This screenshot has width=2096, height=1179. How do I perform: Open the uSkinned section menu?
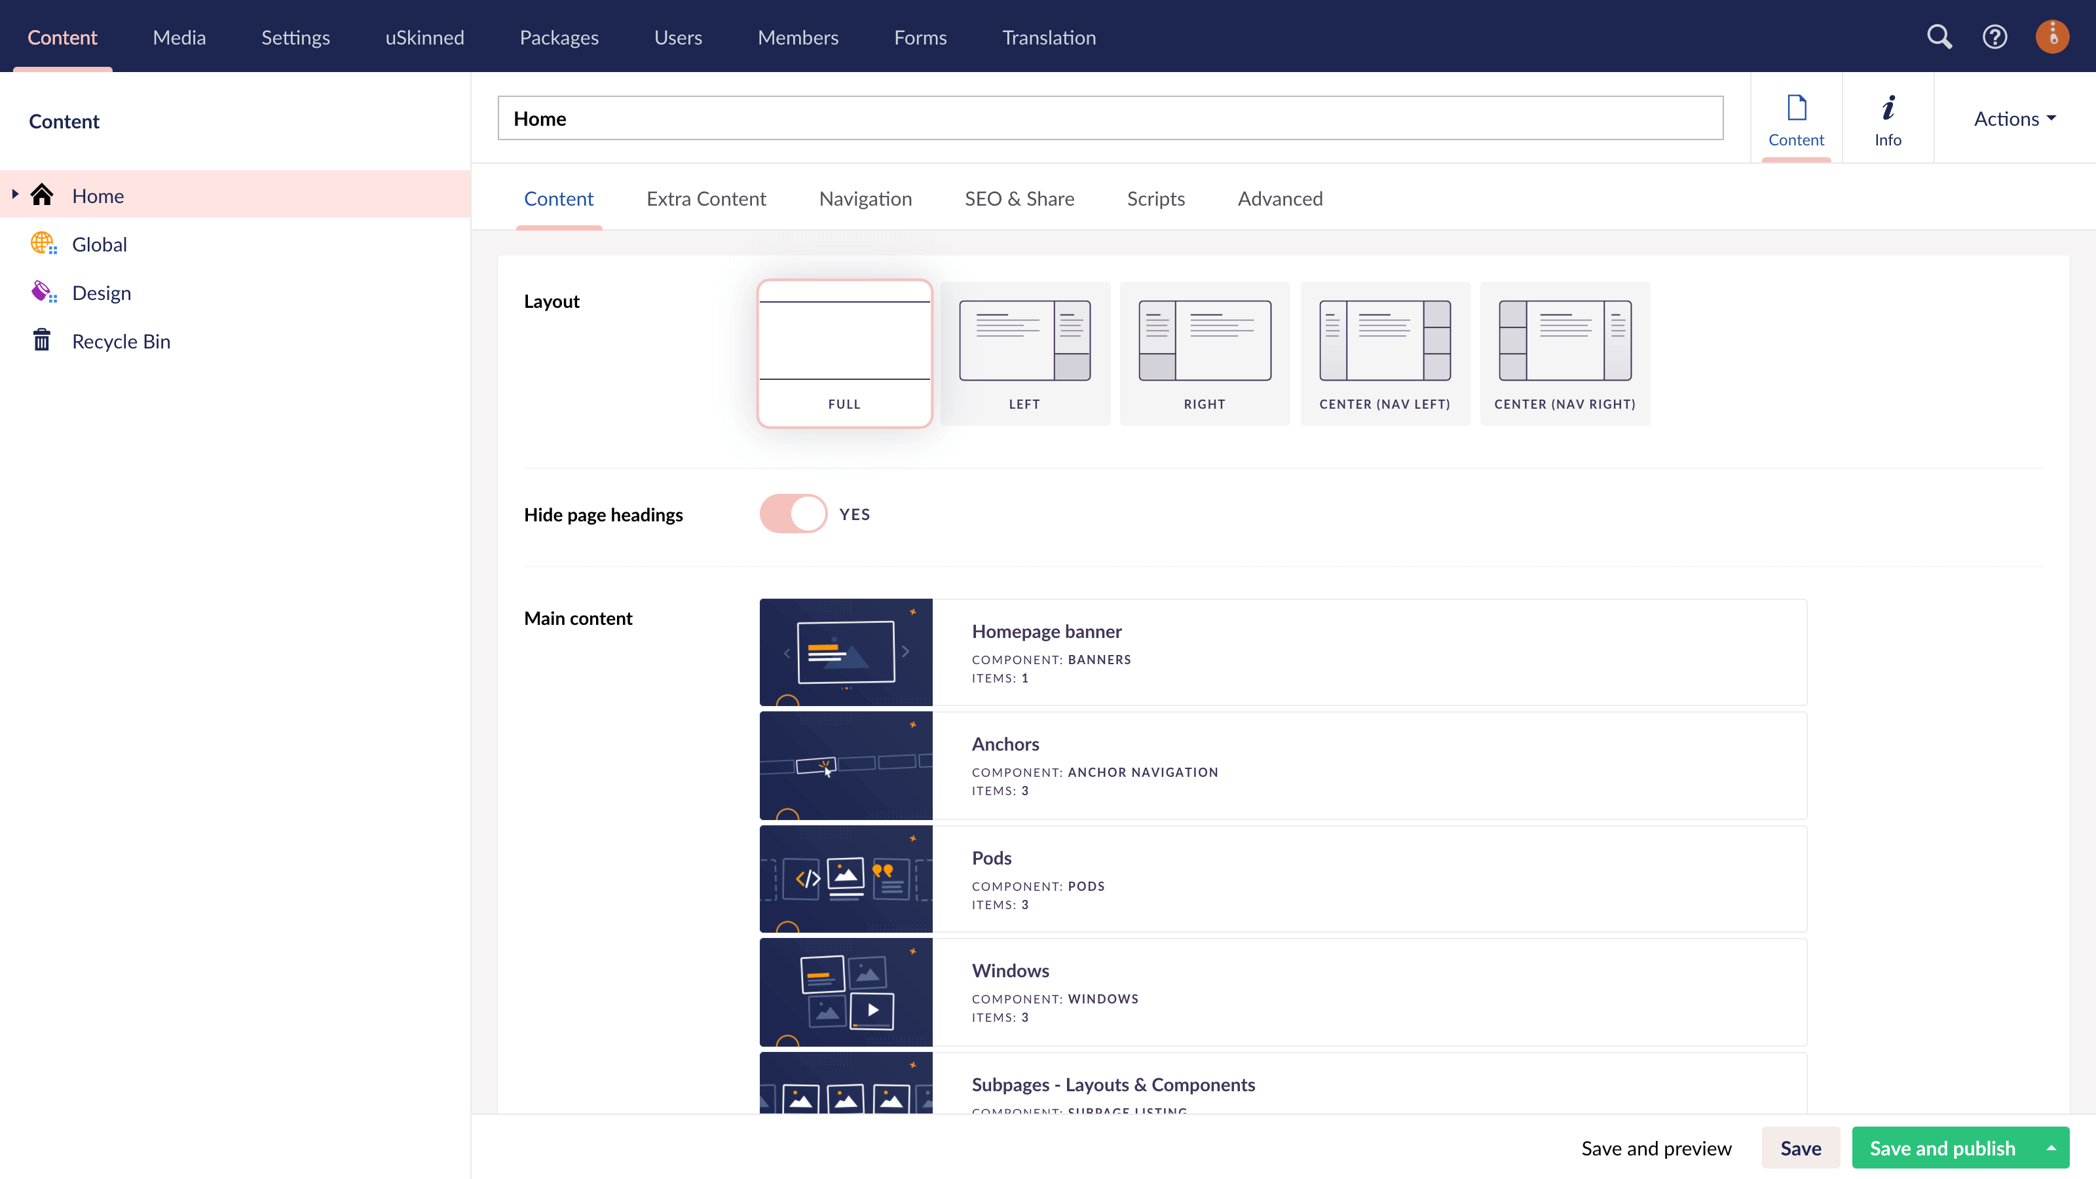424,37
